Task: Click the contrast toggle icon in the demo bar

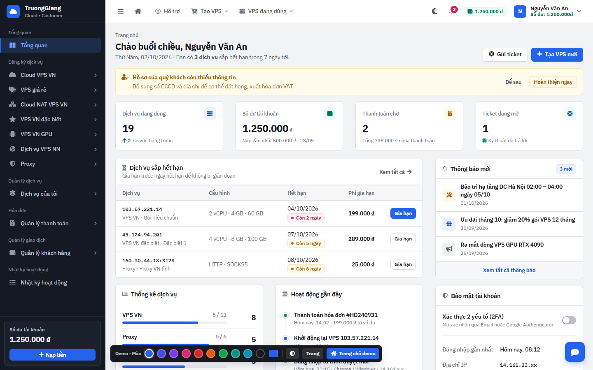Action: coord(292,354)
